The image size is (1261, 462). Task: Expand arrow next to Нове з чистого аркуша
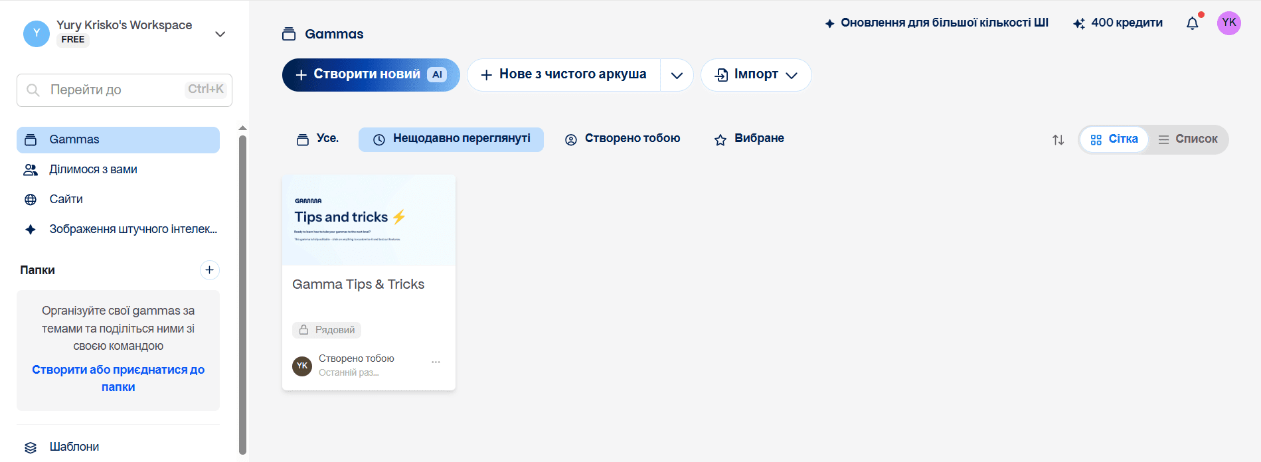pyautogui.click(x=677, y=75)
